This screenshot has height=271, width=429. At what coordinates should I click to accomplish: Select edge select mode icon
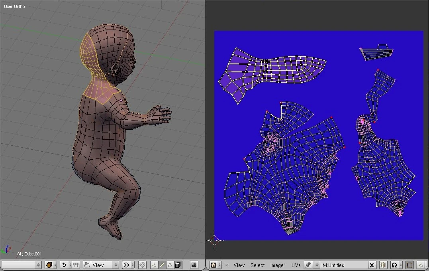(x=163, y=265)
